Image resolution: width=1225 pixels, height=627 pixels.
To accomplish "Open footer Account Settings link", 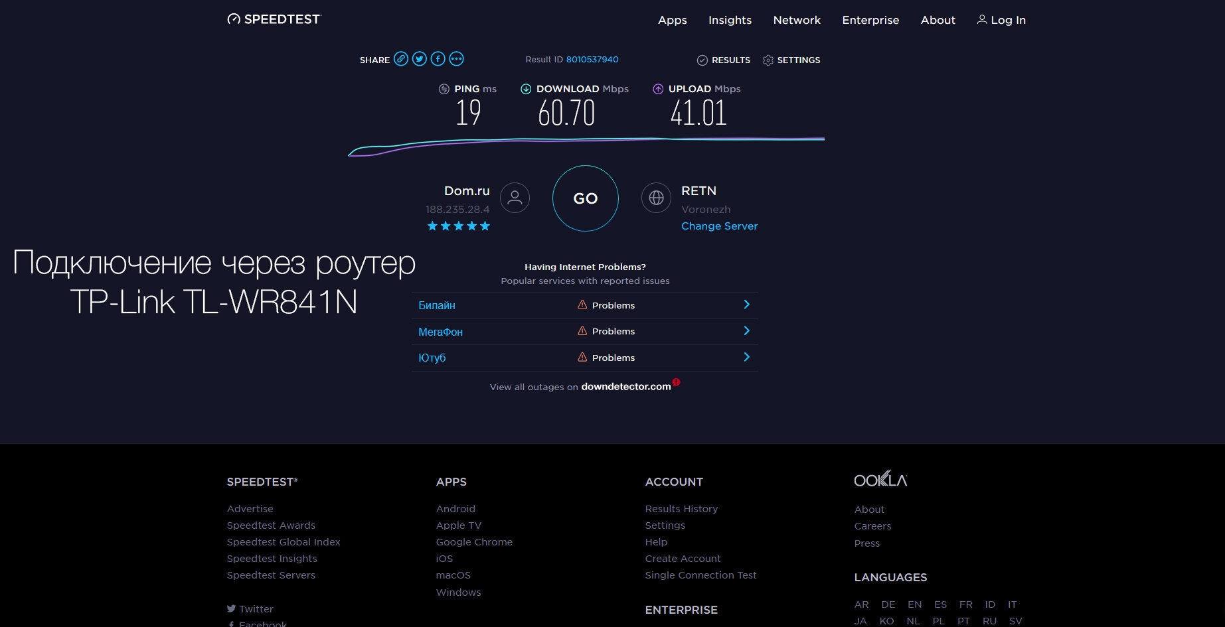I will [665, 525].
